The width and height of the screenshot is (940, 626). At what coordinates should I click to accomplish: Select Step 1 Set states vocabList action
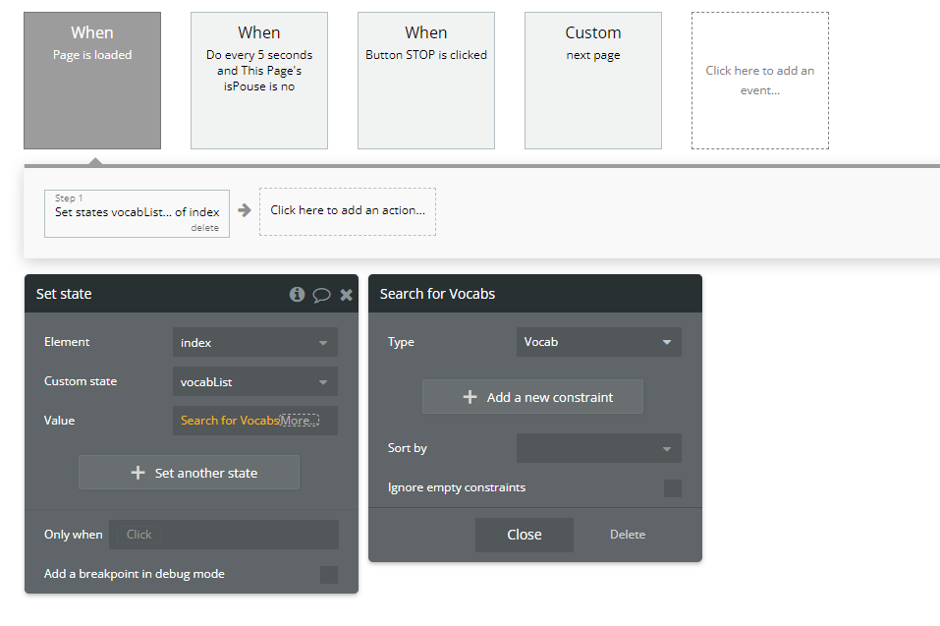137,213
